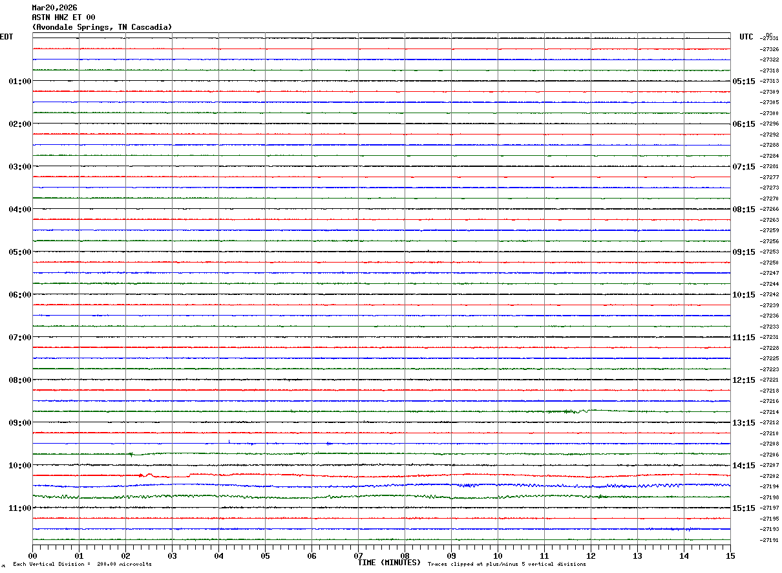Click the '09:15' UTC time label
Viewport: 782px width, 573px height.
point(744,252)
